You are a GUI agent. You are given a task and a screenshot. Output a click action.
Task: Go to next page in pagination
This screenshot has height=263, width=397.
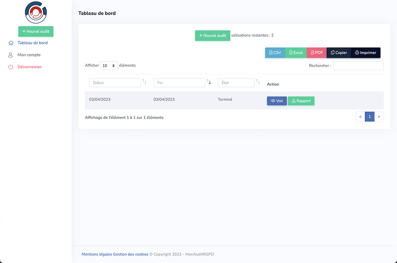pos(379,116)
